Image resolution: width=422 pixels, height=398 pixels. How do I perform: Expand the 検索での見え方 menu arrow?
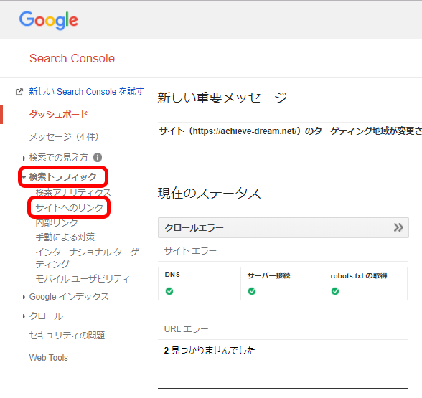[x=24, y=158]
